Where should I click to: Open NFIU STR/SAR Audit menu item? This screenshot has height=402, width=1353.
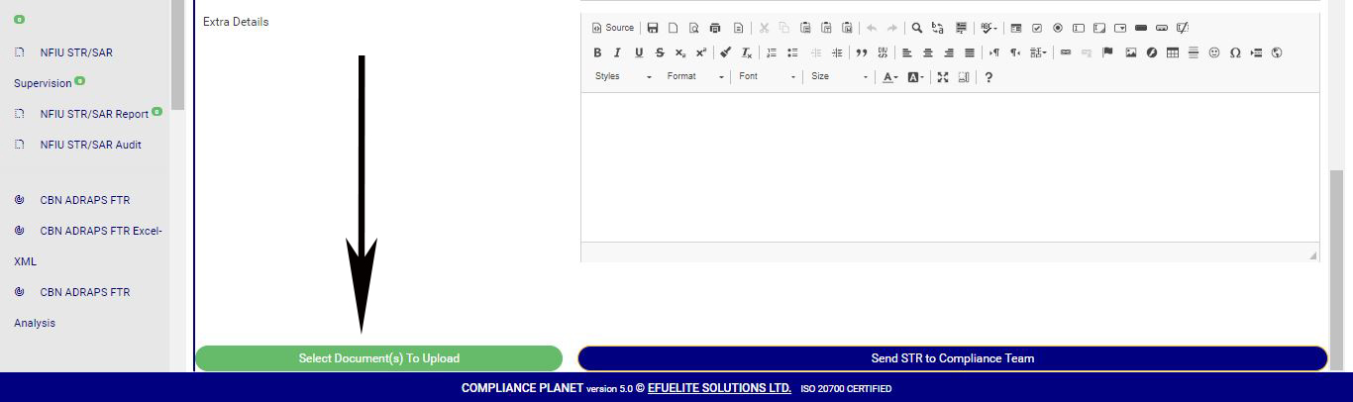[x=90, y=145]
